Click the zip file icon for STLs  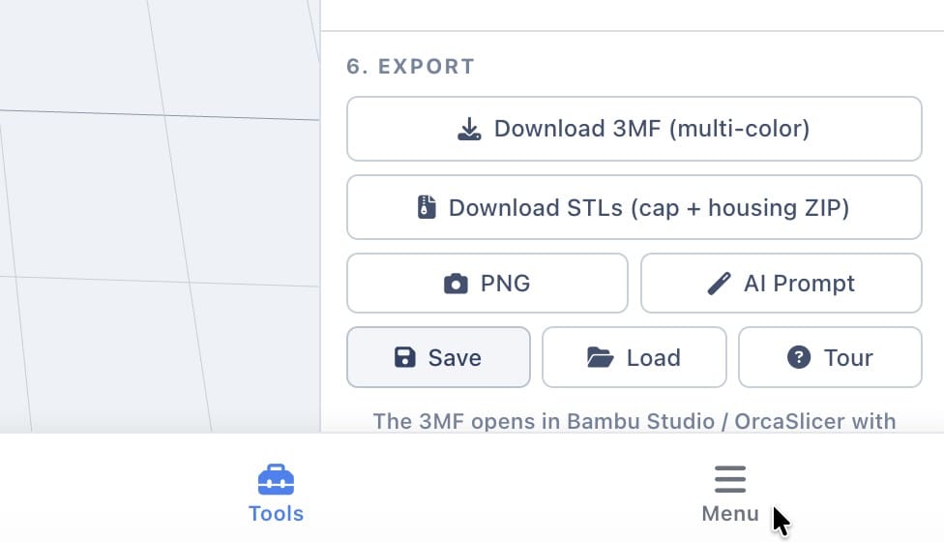(427, 207)
